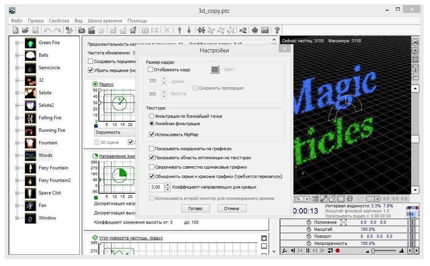The image size is (430, 266).
Task: Click the maple leaf toolbar icon
Action: pyautogui.click(x=255, y=30)
